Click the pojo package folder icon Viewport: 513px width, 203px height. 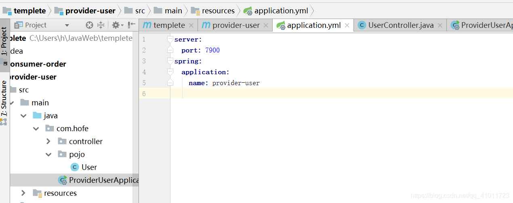coord(62,155)
